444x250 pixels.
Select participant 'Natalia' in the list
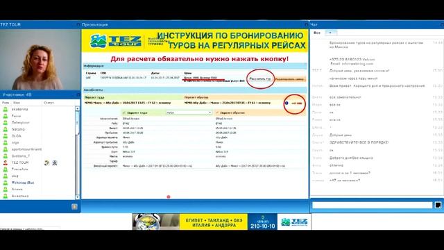click(x=18, y=129)
